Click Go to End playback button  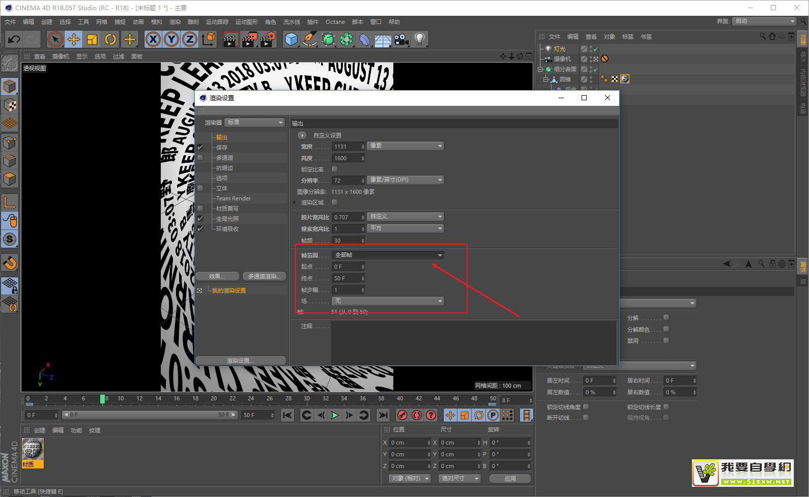pos(383,415)
